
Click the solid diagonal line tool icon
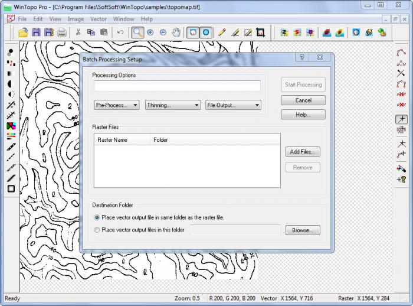point(11,178)
